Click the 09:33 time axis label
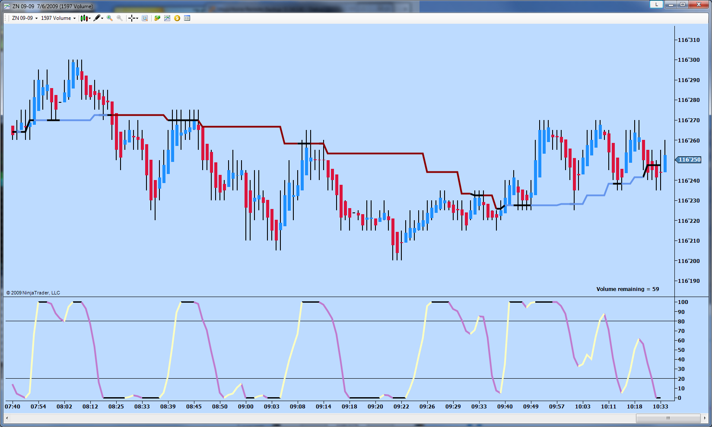This screenshot has height=427, width=712. (479, 406)
